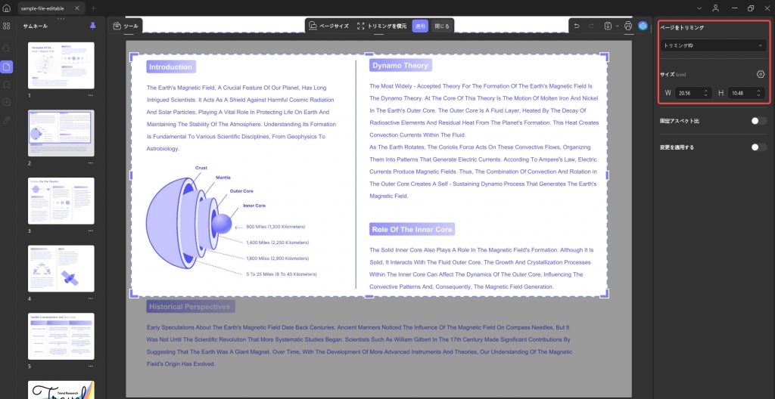
Task: Save the document via save icon
Action: click(608, 26)
